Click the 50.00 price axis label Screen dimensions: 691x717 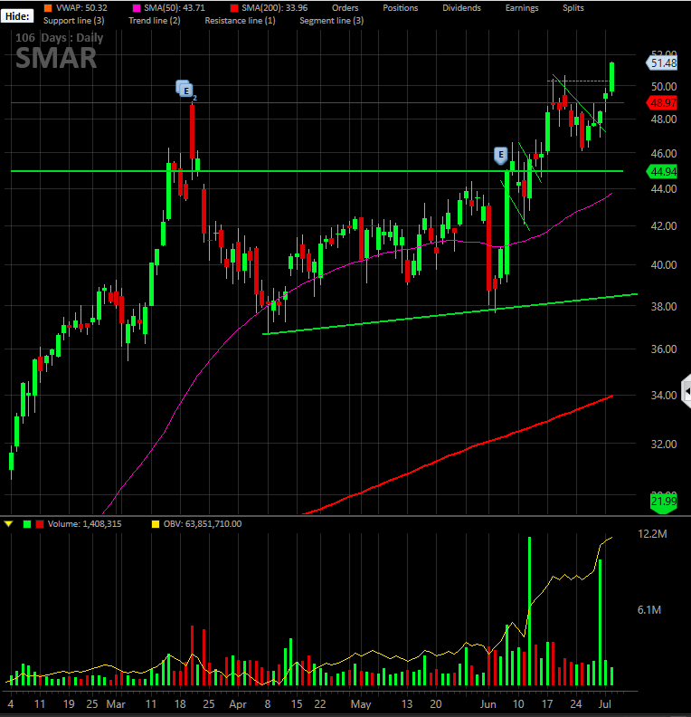[x=664, y=86]
